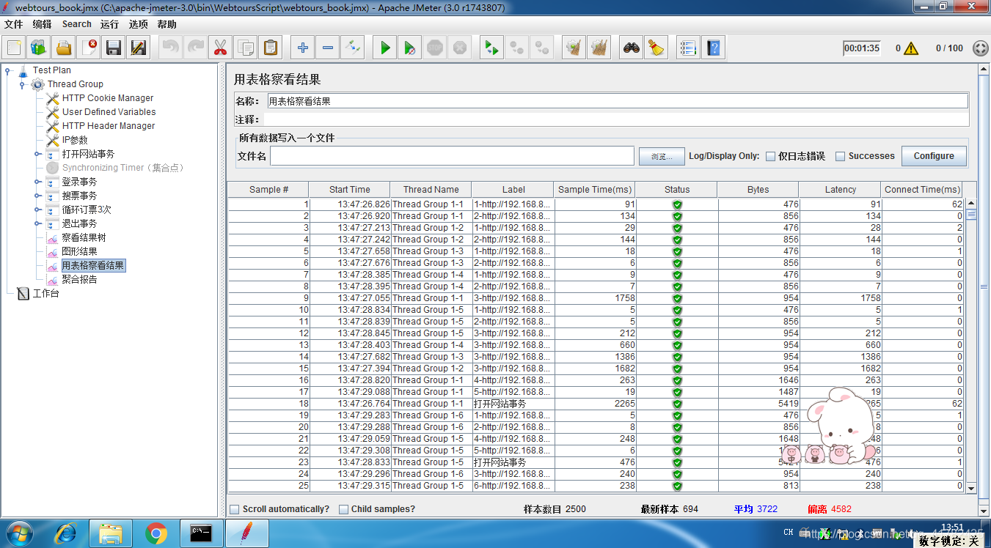Start the test without pauses

pyautogui.click(x=410, y=48)
